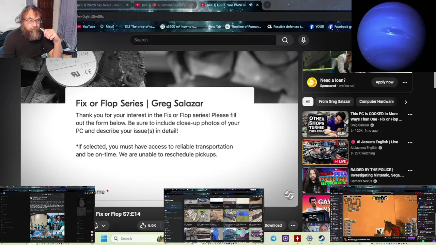436x245 pixels.
Task: Focus the YouTube Search field
Action: [203, 40]
